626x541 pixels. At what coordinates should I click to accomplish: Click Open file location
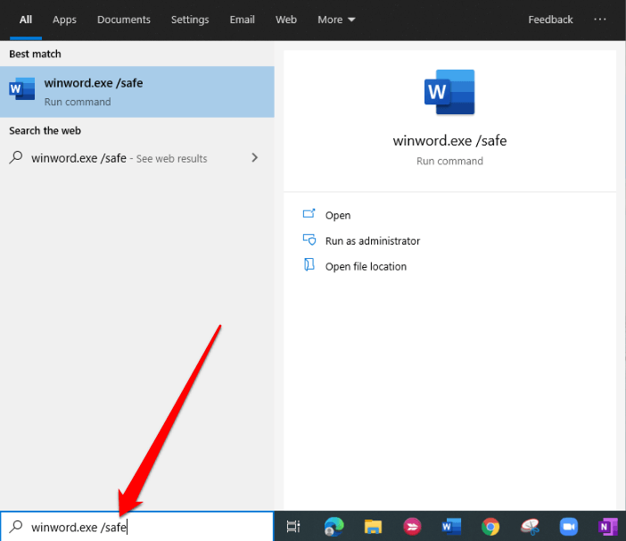click(366, 266)
